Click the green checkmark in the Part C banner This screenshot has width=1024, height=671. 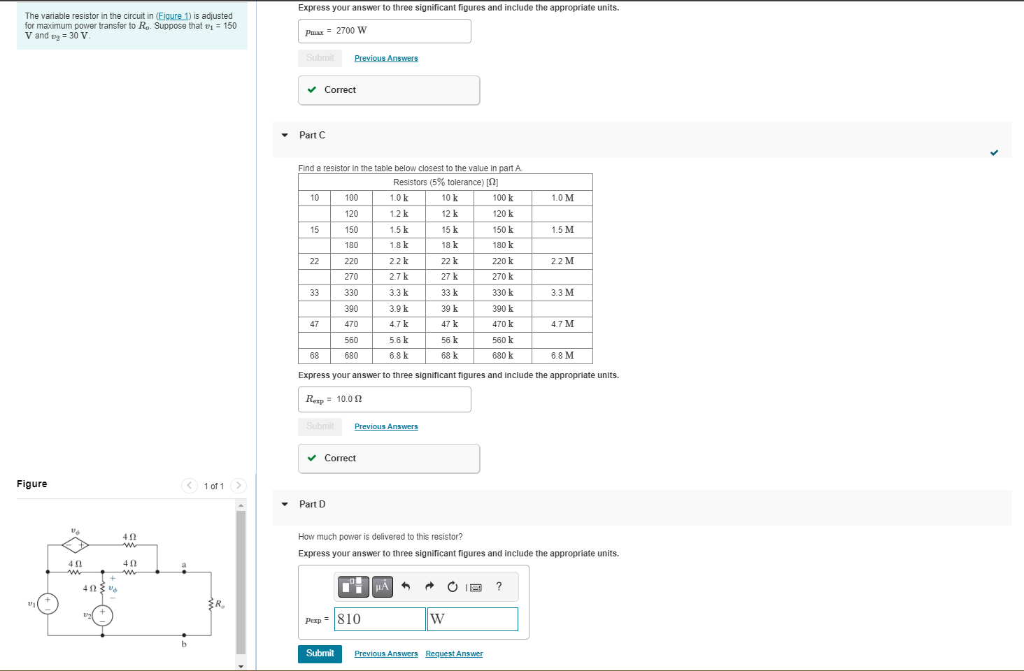[x=994, y=153]
